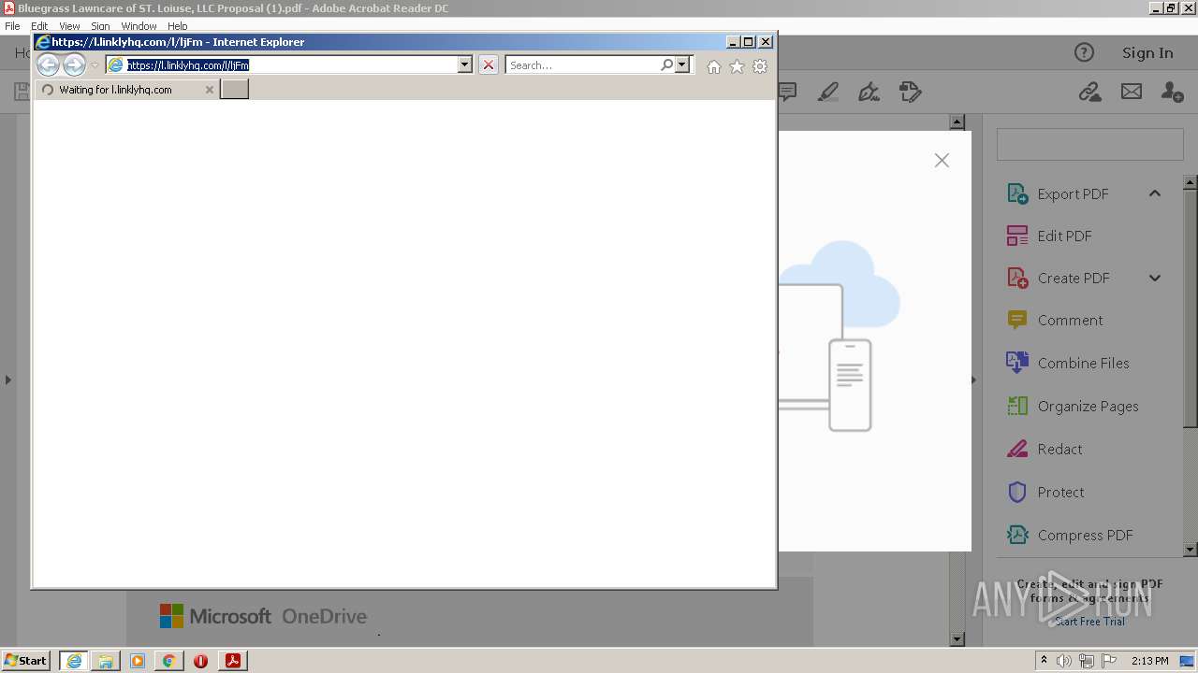
Task: Close the 'Waiting for l.linklyhq.com' tab
Action: (210, 90)
